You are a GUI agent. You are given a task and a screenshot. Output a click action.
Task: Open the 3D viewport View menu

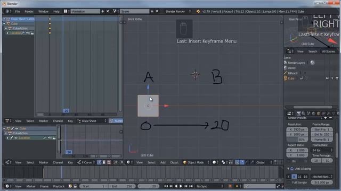tap(140, 162)
